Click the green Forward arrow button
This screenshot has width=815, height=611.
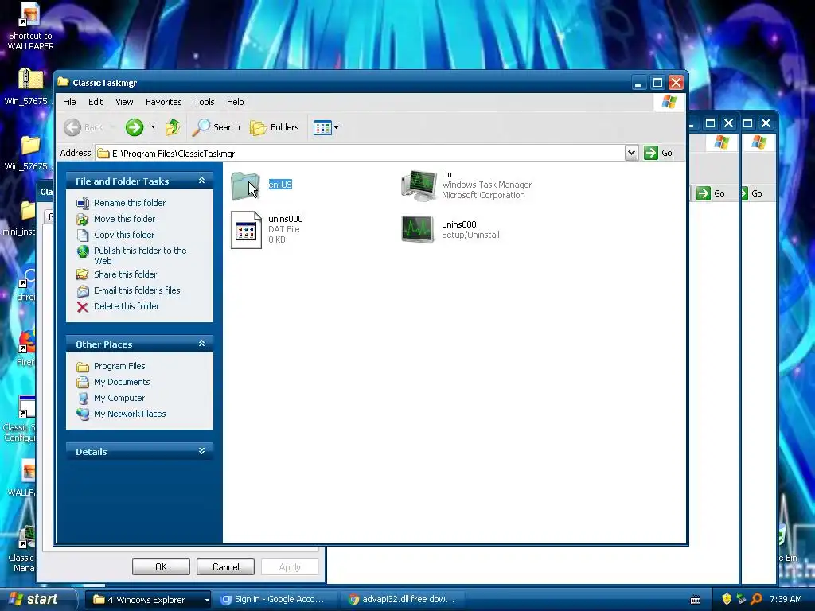134,127
